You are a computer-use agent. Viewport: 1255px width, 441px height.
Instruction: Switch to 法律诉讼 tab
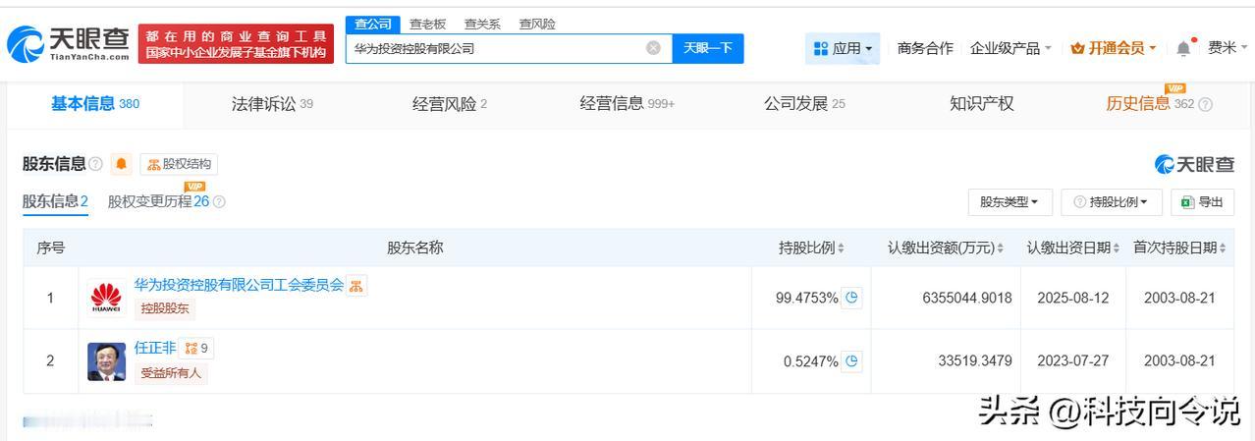272,104
